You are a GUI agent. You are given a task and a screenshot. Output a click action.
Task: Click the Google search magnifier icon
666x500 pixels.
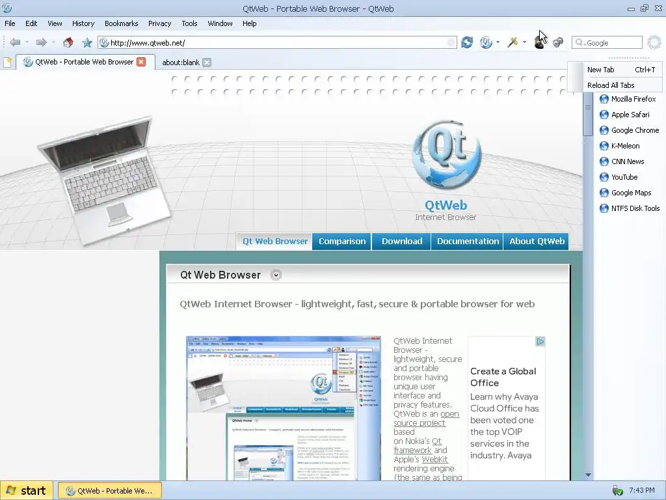coord(579,42)
